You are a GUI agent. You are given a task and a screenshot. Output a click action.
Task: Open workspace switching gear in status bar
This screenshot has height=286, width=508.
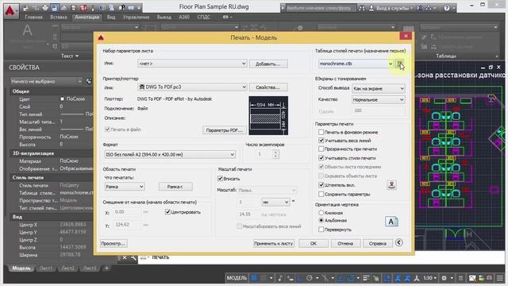click(x=444, y=278)
